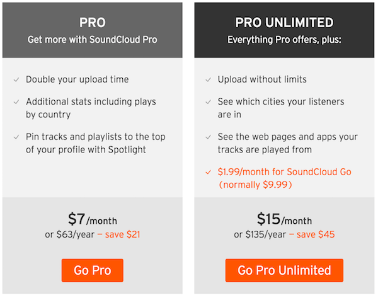Screen dimensions: 378x295
Task: Click Everything Pro offers, plus subtitle
Action: click(x=285, y=40)
